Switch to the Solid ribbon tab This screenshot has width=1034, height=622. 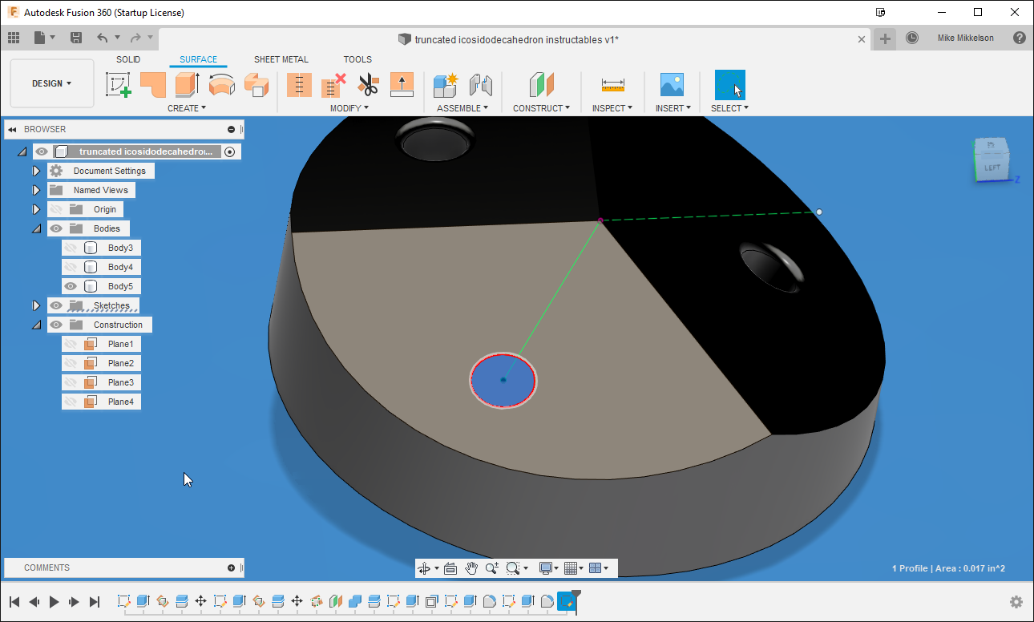127,59
